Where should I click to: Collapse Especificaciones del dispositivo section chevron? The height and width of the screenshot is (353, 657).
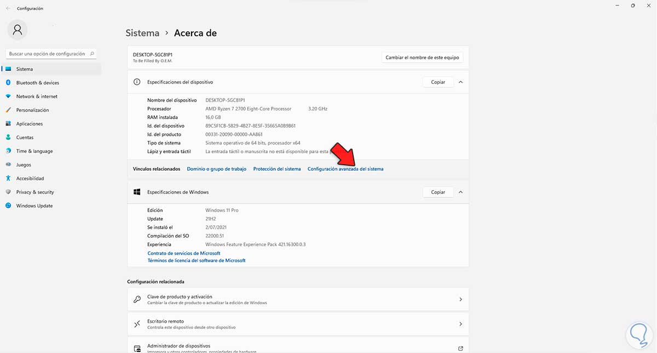tap(460, 82)
